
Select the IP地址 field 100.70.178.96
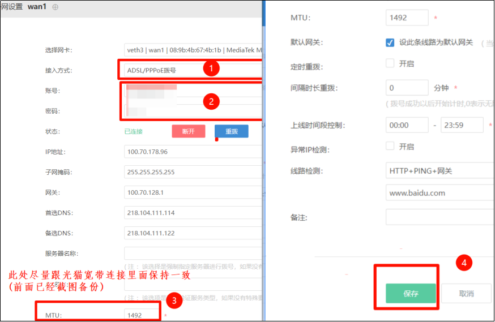pyautogui.click(x=193, y=152)
